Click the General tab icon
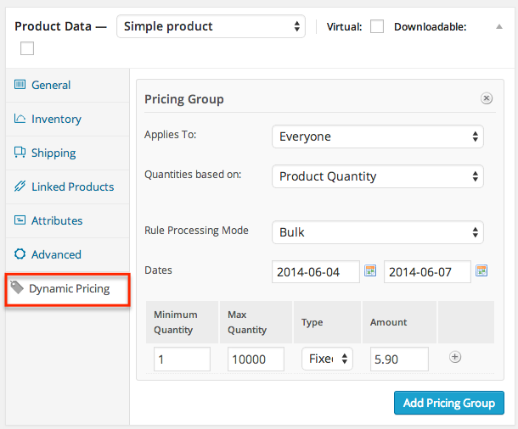 [20, 85]
